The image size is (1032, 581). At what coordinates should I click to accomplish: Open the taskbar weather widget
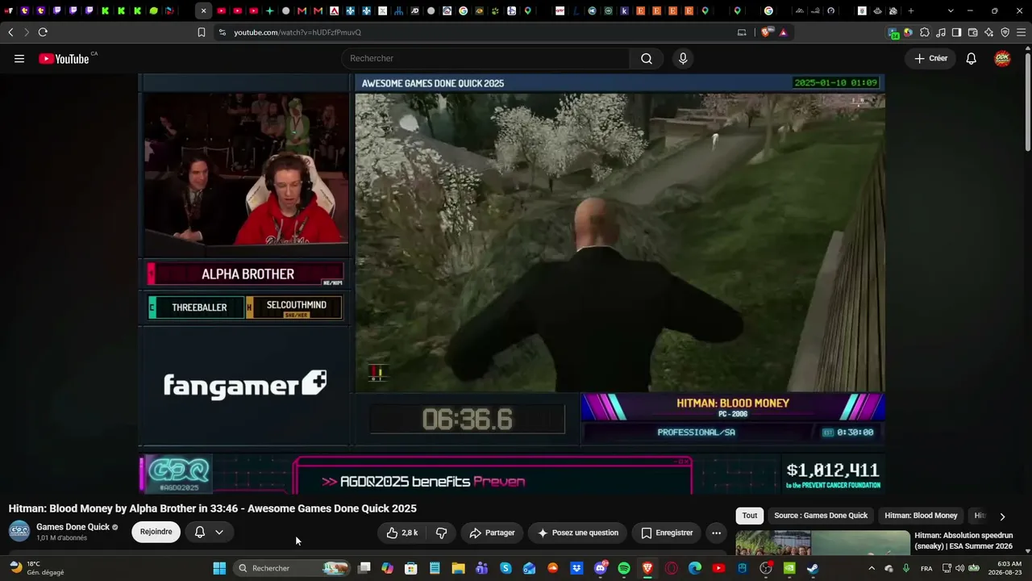point(35,568)
